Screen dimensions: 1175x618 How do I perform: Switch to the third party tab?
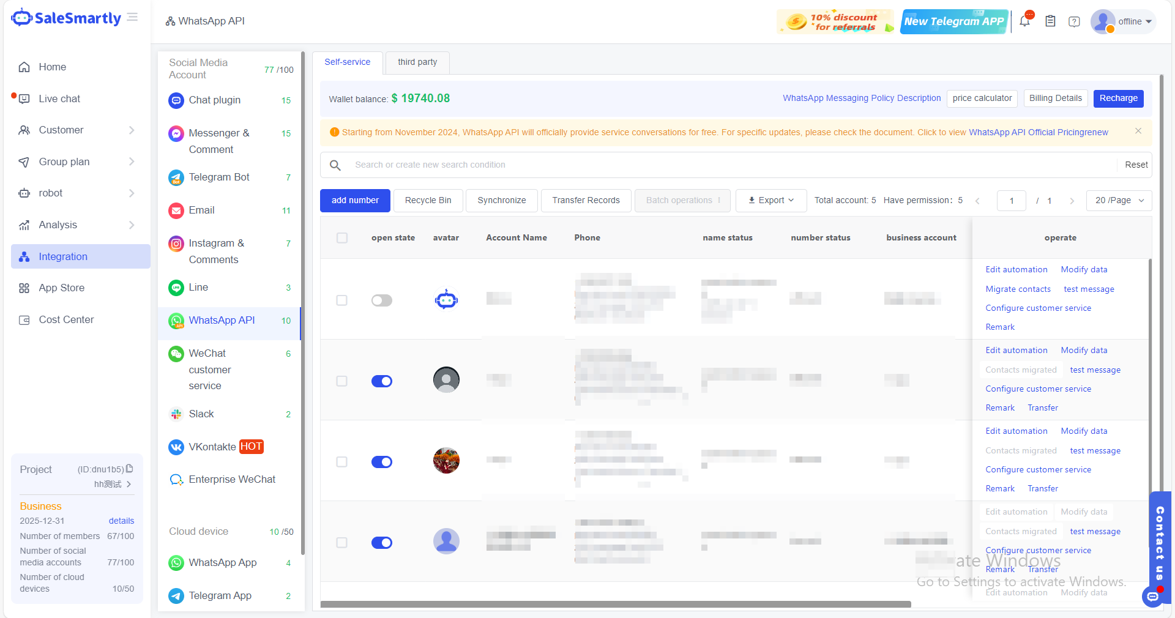(x=417, y=62)
